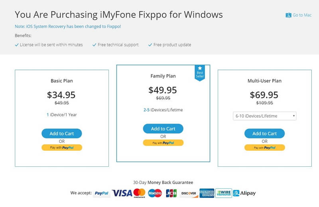Click the Maestro card logo
Screen dimensions: 319x207
coord(155,193)
